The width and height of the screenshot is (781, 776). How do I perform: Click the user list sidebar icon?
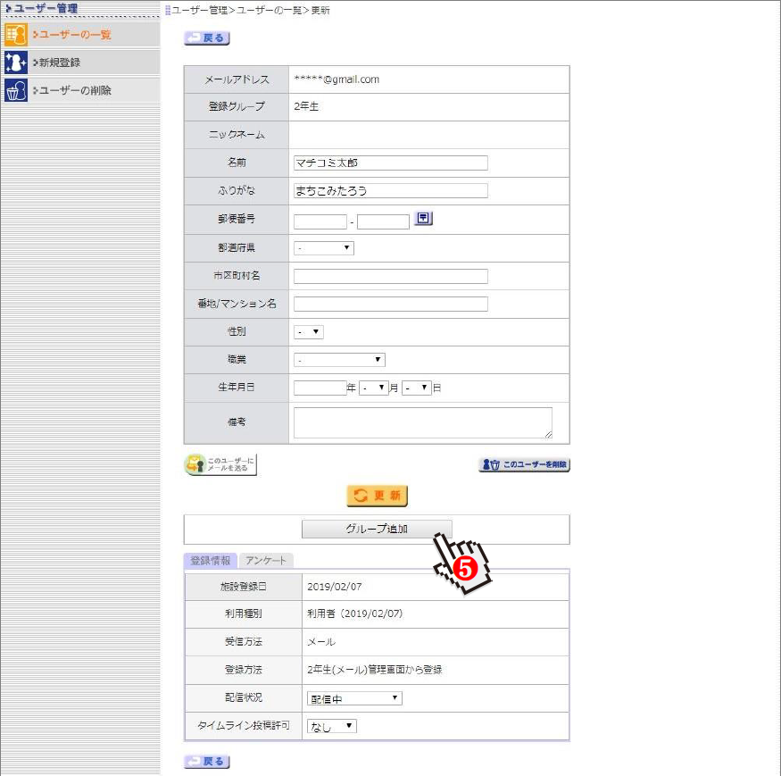(x=15, y=35)
